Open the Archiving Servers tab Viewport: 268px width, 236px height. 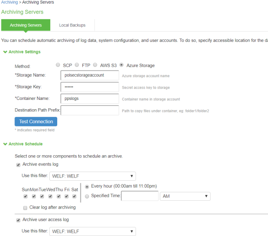(x=26, y=25)
